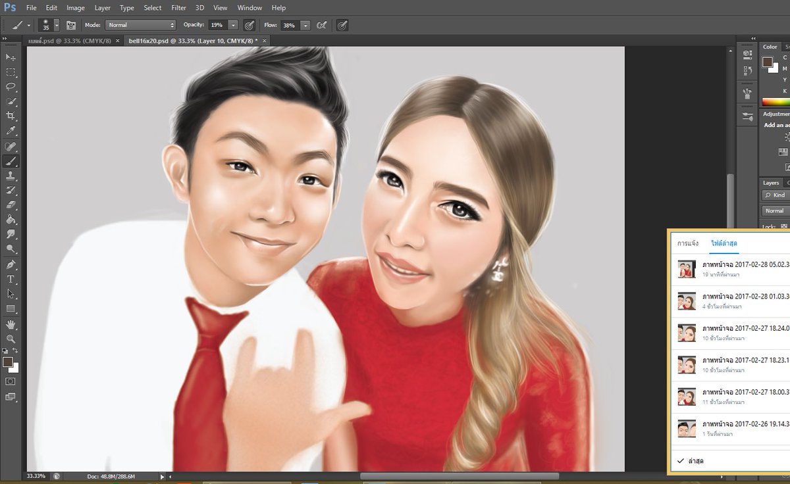This screenshot has height=484, width=790.
Task: Select the Healing Brush tool
Action: point(11,146)
